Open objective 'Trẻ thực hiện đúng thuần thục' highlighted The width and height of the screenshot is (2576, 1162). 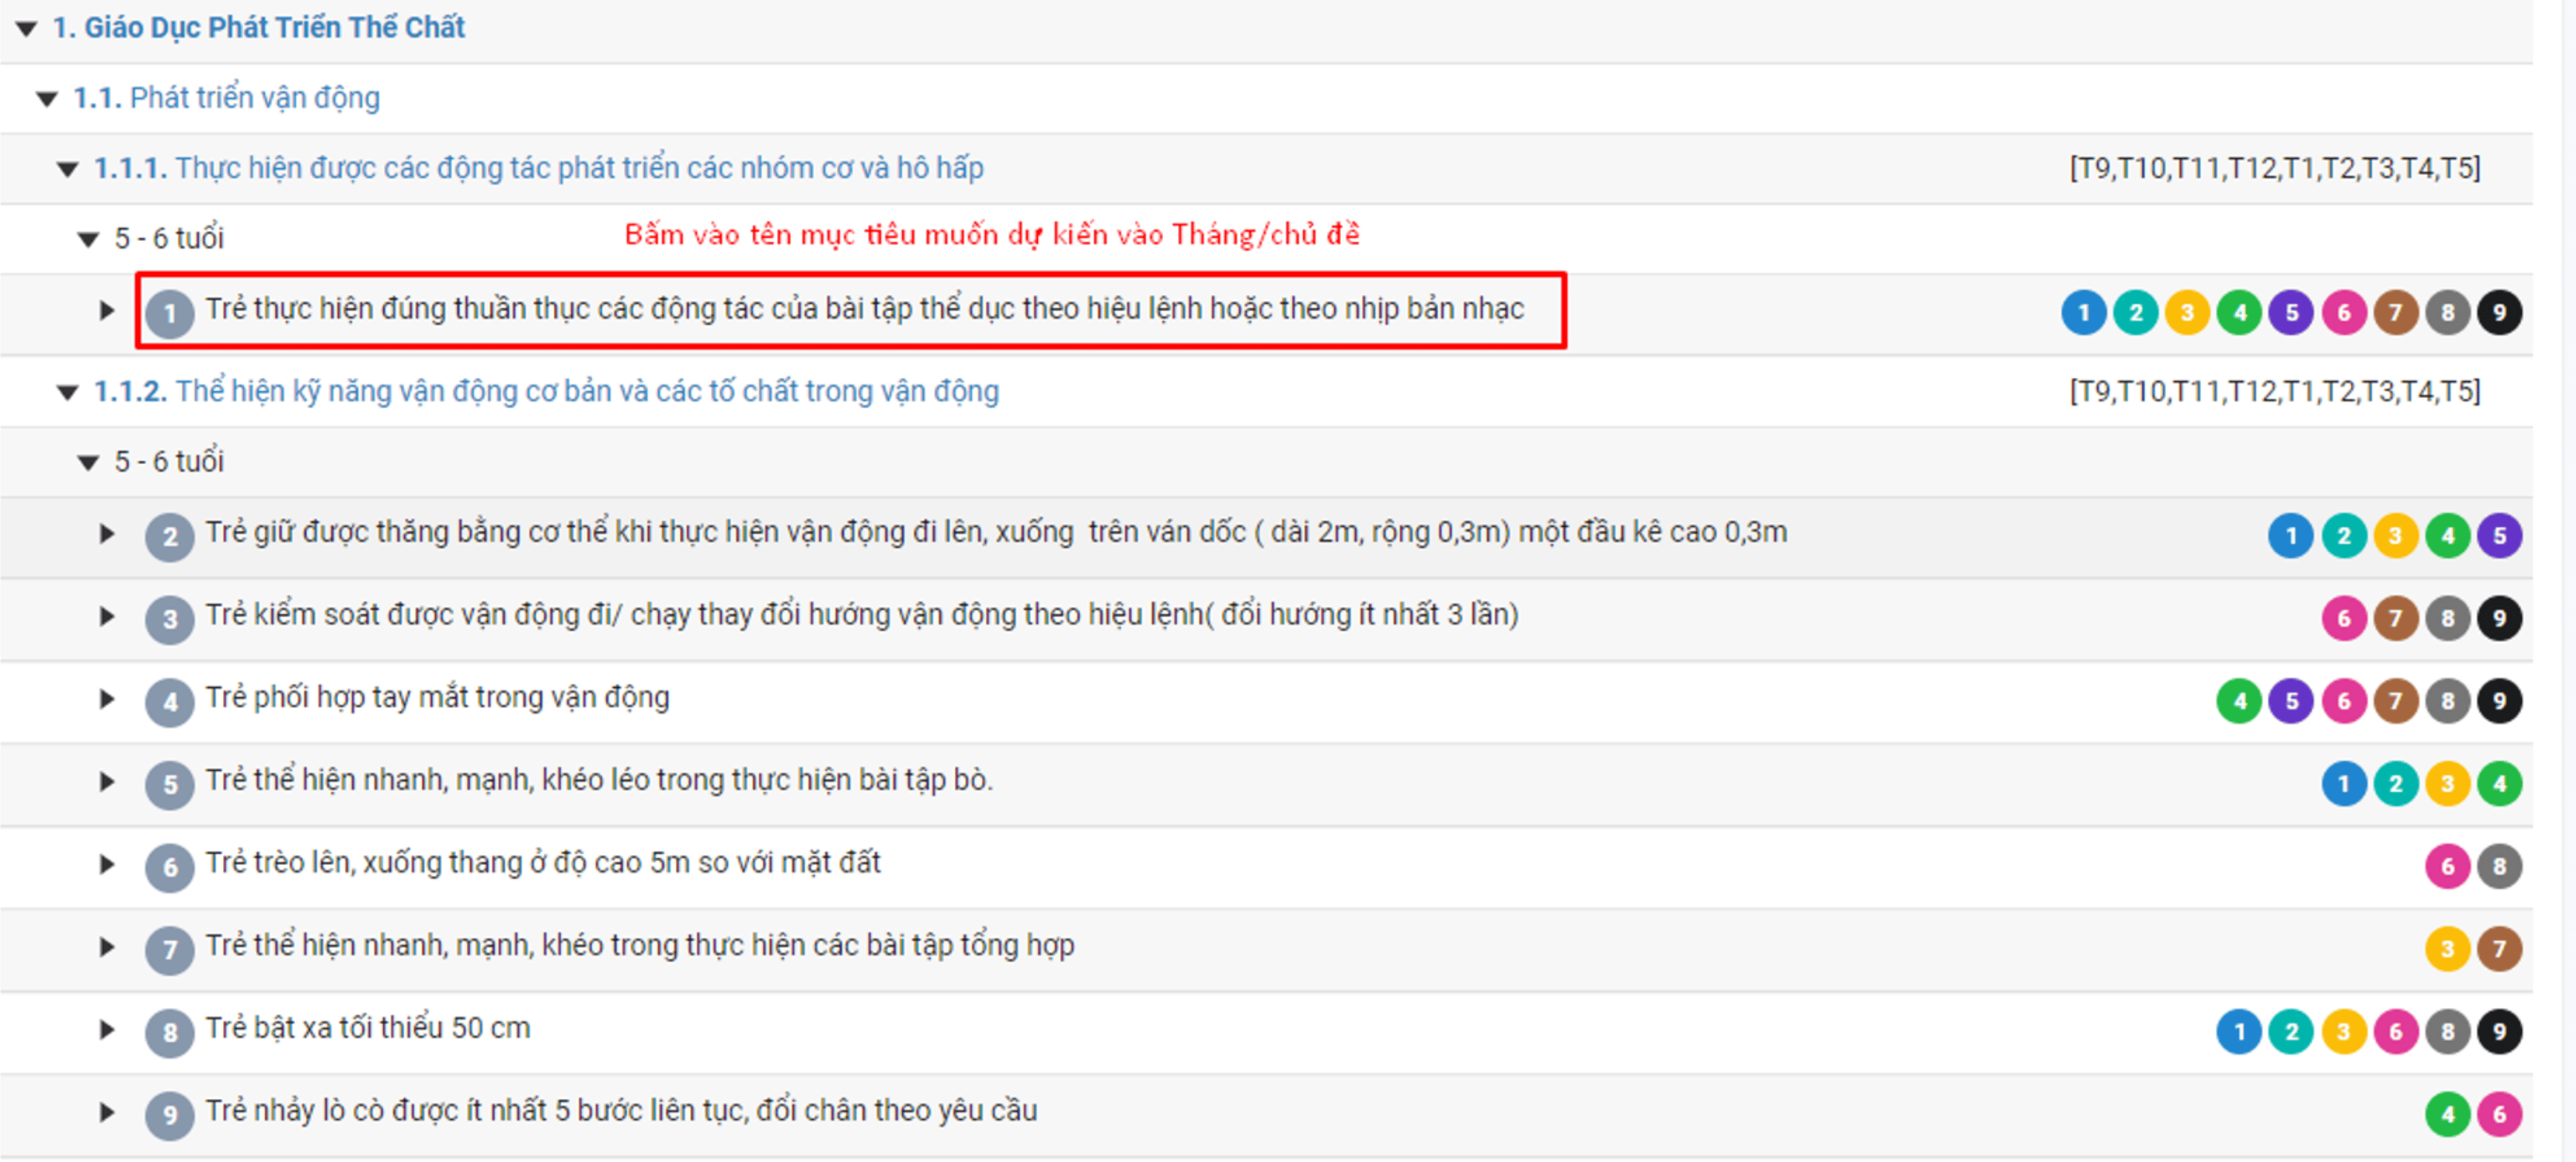pos(864,309)
